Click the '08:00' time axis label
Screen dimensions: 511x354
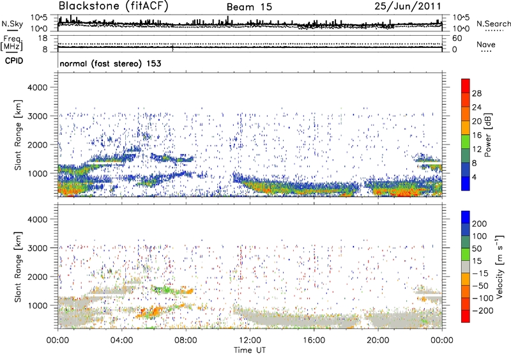(186, 341)
